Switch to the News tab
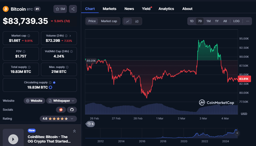The image size is (256, 146). (x=129, y=9)
